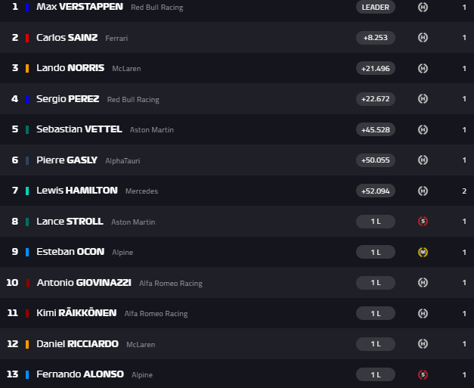This screenshot has width=474, height=388.
Task: Click Lance Stroll's red soft tyre icon
Action: pos(423,222)
